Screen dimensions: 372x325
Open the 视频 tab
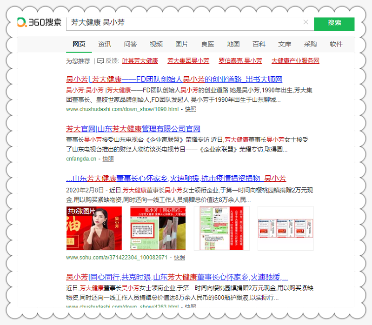point(156,44)
